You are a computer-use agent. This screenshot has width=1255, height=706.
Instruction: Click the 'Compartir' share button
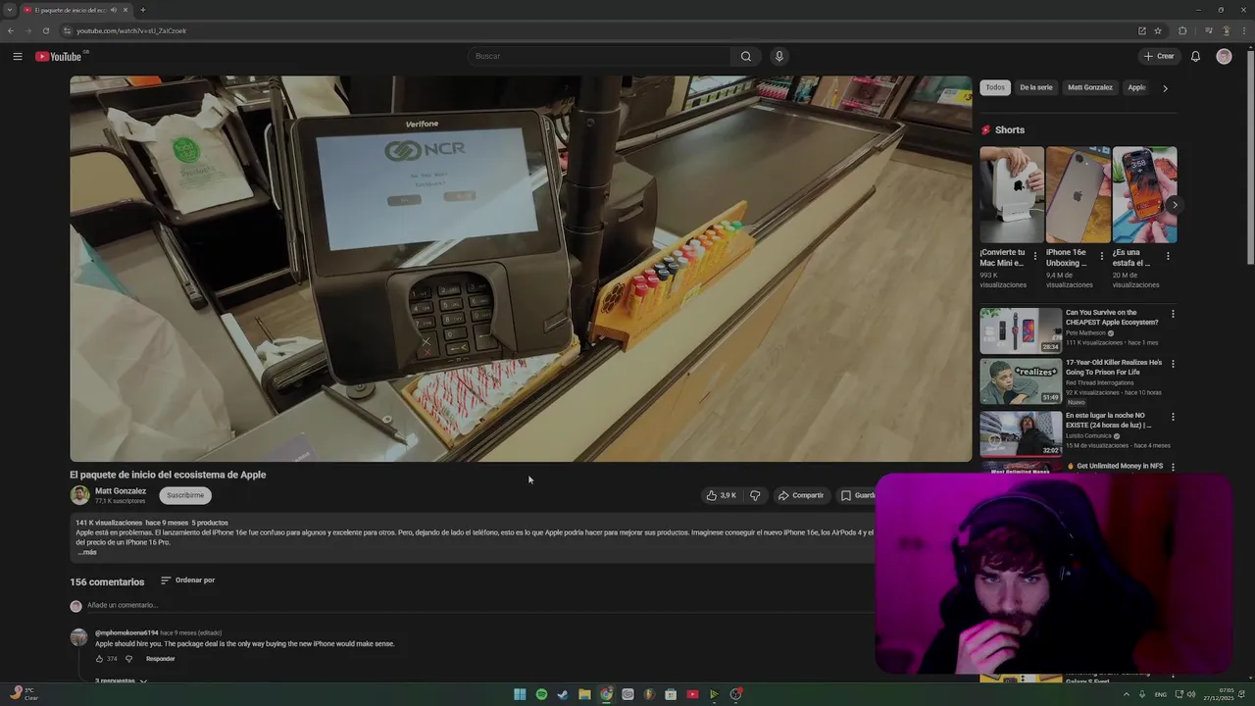[x=801, y=495]
